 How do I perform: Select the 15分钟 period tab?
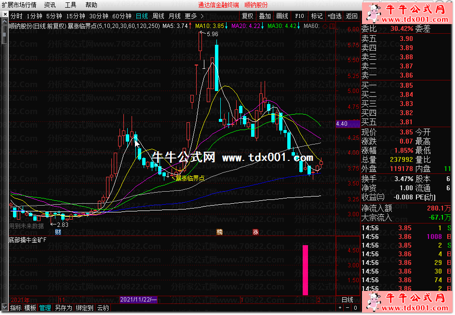coord(76,16)
